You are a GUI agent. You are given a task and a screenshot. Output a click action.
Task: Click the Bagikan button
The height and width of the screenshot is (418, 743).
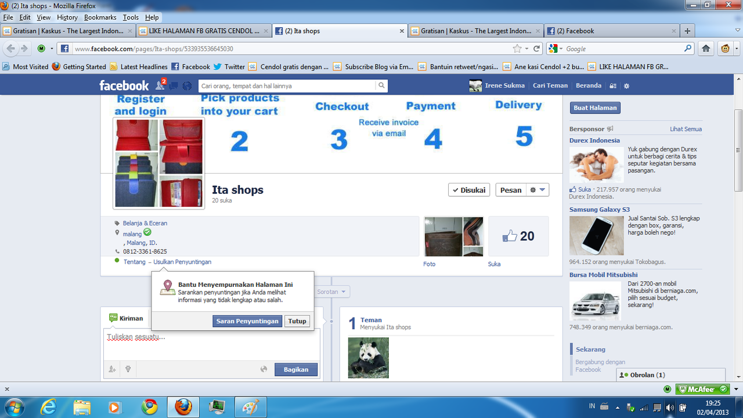[x=296, y=369]
